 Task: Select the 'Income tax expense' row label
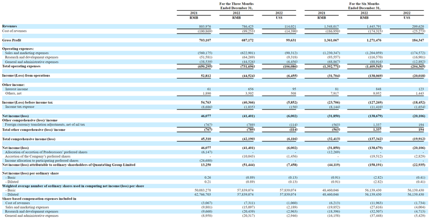(x=20, y=107)
